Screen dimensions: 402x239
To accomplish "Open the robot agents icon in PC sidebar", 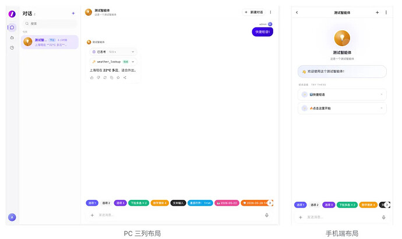I will click(x=12, y=38).
